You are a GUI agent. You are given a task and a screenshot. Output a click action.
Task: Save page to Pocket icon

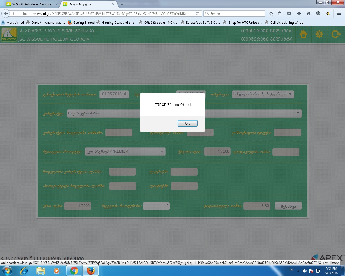[289, 13]
